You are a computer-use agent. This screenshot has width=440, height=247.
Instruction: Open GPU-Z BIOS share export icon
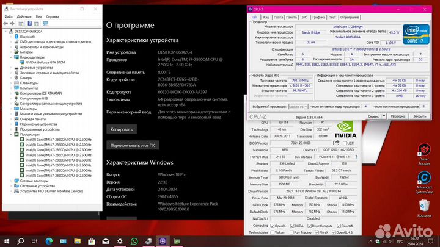pos(336,143)
